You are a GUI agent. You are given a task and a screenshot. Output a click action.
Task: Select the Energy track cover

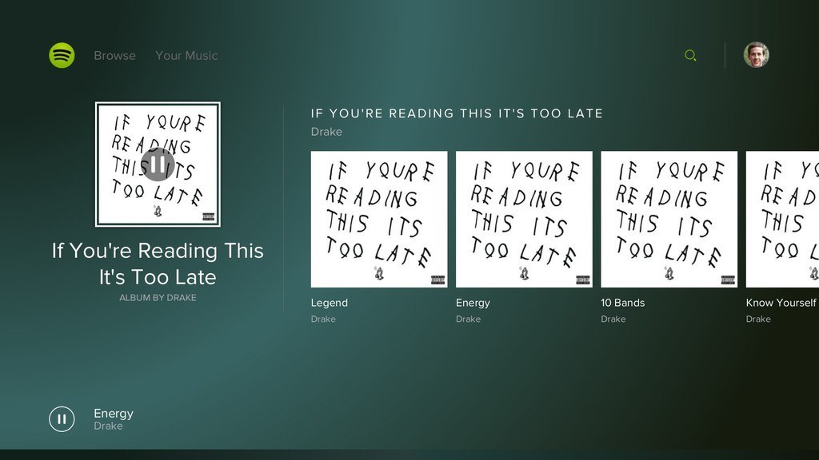tap(524, 219)
